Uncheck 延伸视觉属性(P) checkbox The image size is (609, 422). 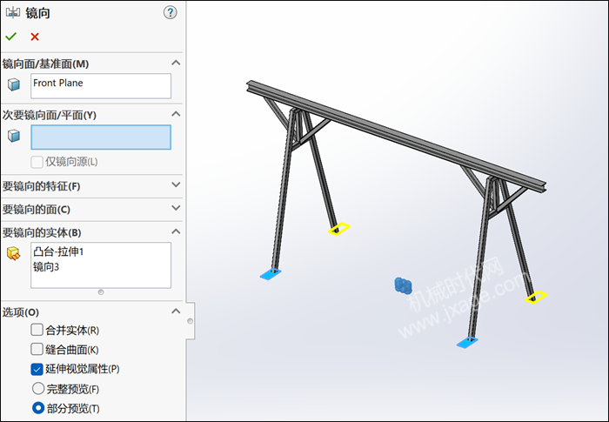(x=37, y=369)
